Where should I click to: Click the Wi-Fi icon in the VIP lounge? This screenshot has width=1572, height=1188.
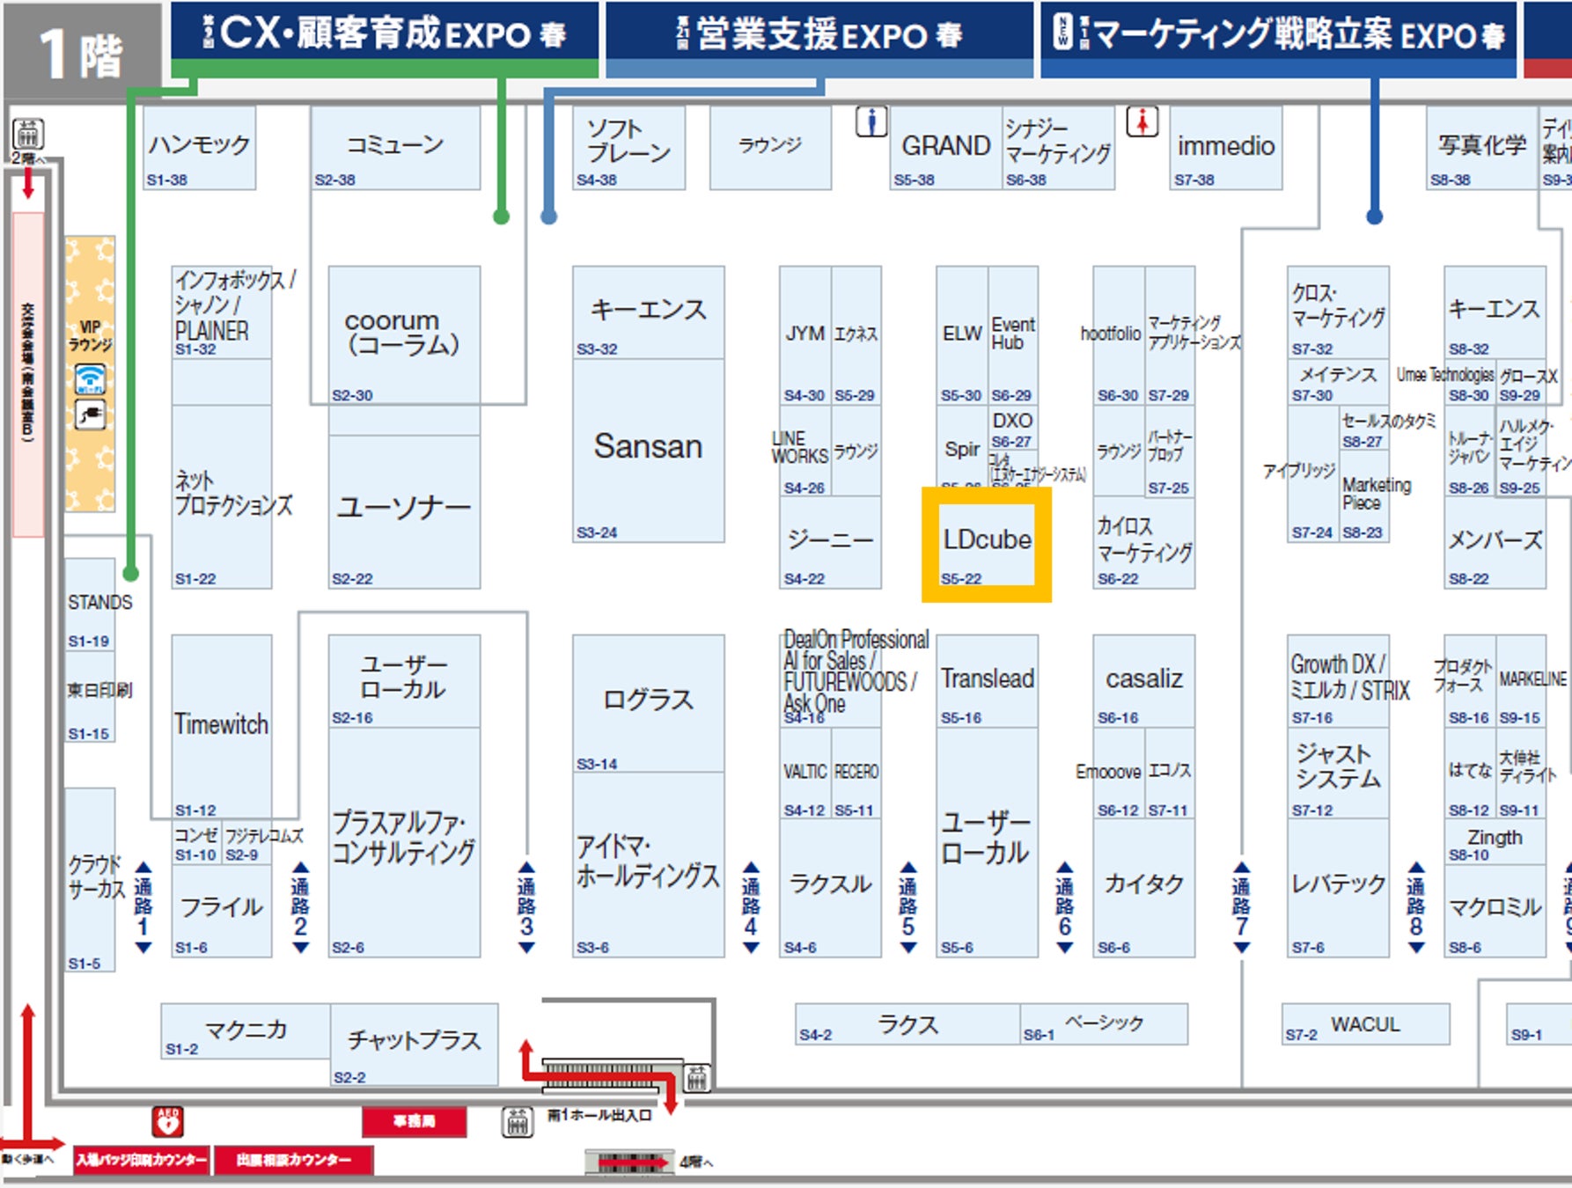coord(90,379)
